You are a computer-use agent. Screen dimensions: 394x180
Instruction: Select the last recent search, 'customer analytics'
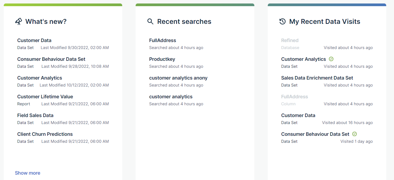[171, 97]
